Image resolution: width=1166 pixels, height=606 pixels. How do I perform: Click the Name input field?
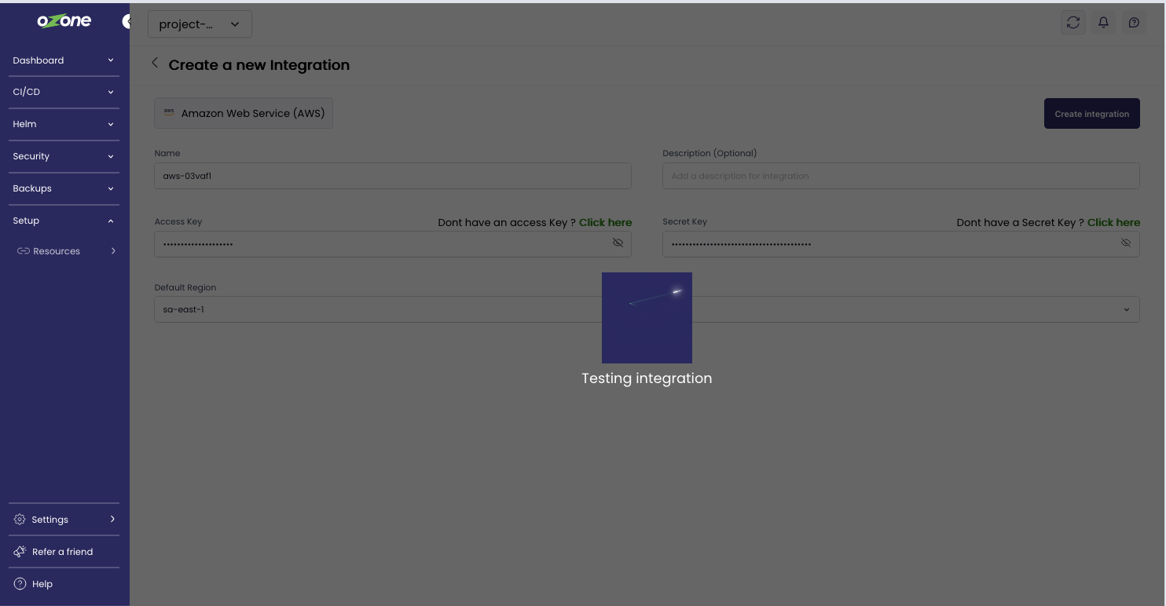[x=392, y=176]
